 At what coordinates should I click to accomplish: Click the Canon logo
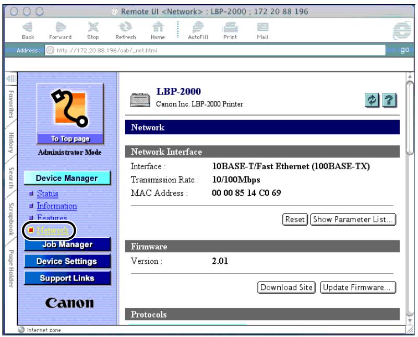(x=69, y=303)
